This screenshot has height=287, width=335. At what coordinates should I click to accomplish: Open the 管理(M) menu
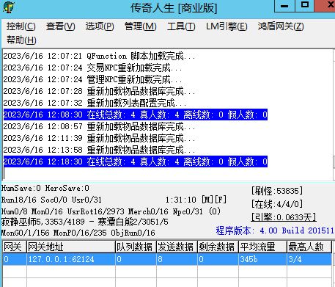[x=141, y=26]
